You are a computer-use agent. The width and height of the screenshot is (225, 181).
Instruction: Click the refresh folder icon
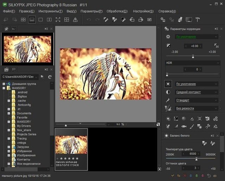point(50,76)
